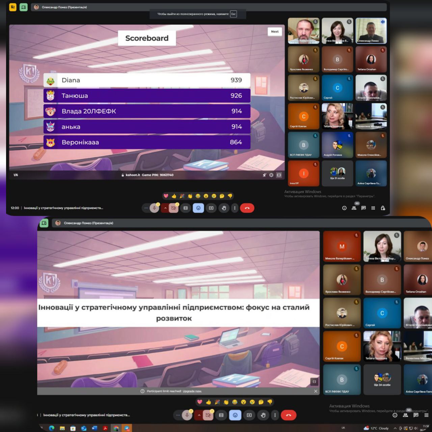Open Telegram from taskbar
The image size is (432, 432).
(127, 428)
